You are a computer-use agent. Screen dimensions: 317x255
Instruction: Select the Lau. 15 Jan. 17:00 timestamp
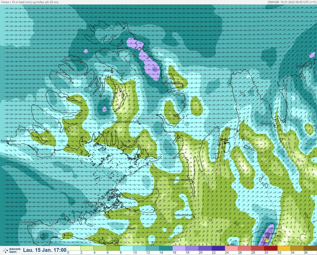pyautogui.click(x=45, y=250)
